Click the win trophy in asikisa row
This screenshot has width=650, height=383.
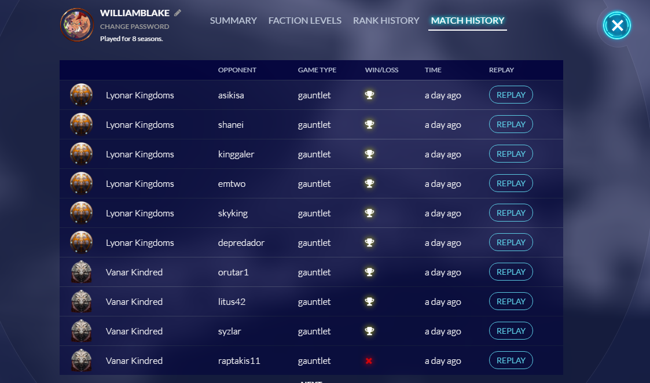369,95
